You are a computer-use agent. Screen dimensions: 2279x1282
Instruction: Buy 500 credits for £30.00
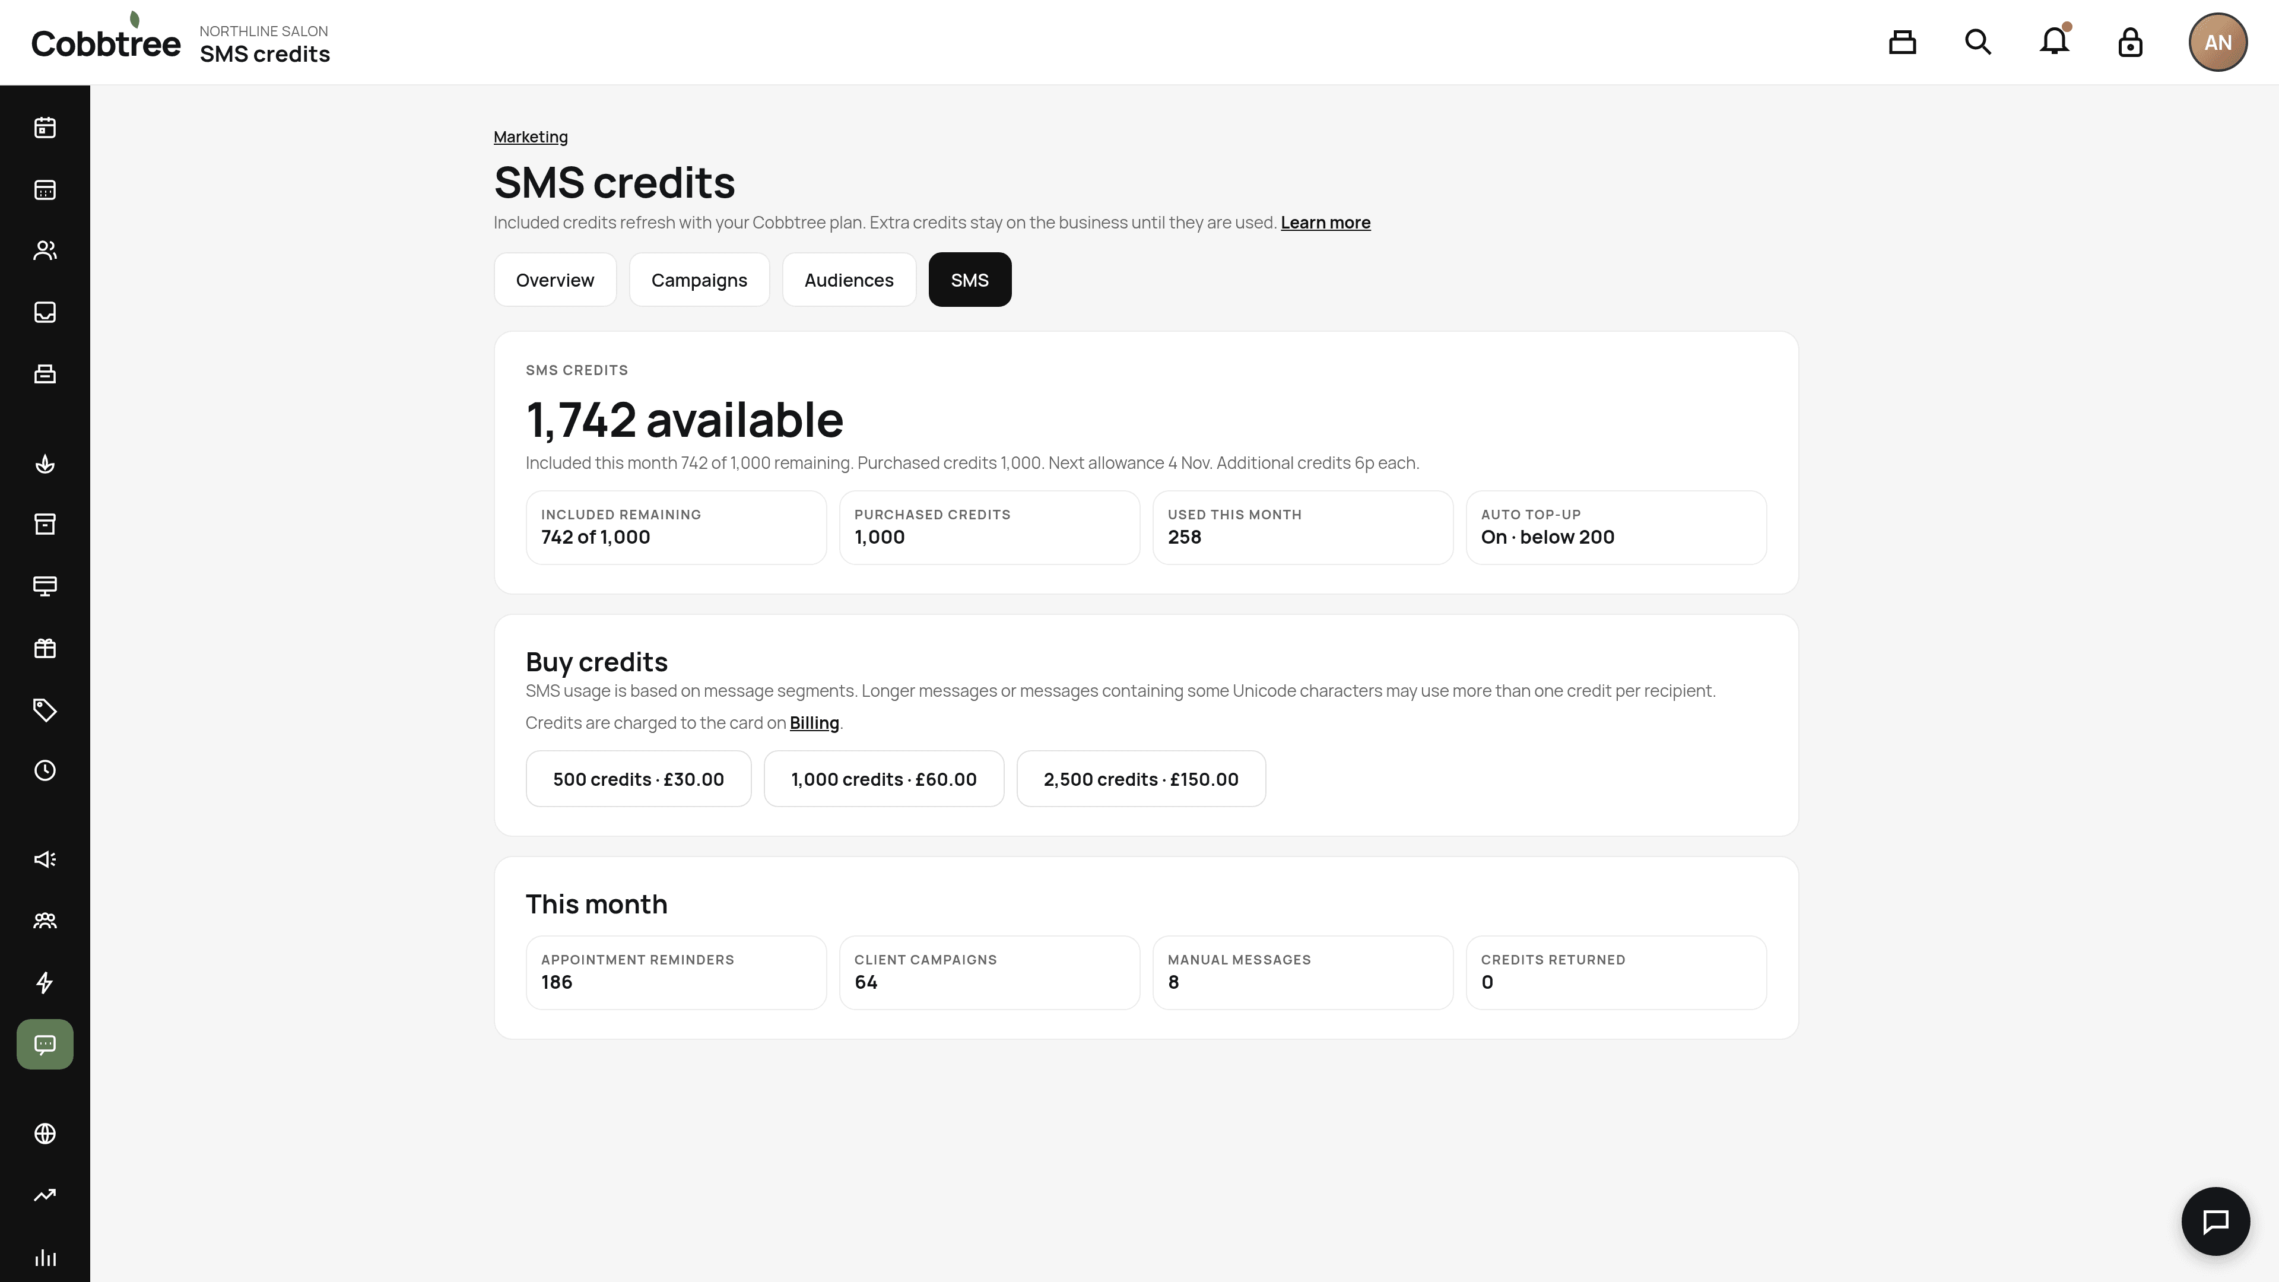click(639, 779)
